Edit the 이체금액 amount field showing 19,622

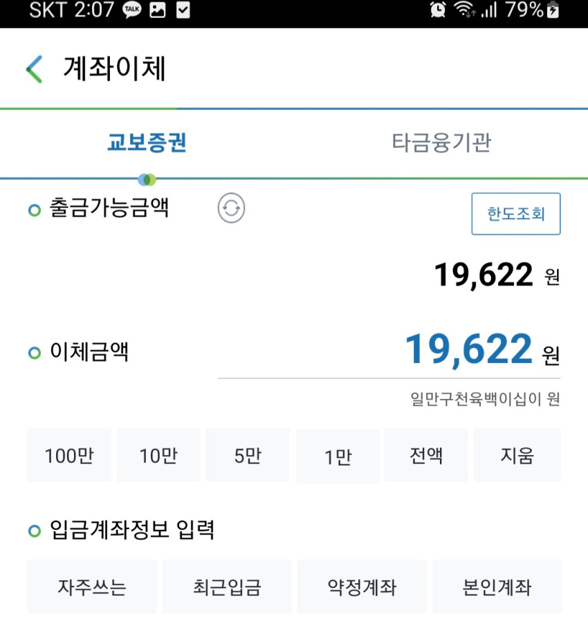point(389,351)
